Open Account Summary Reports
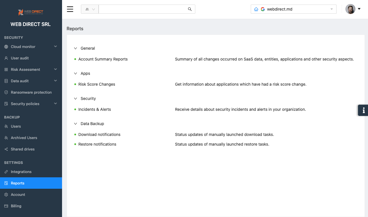368x217 pixels. (x=103, y=59)
